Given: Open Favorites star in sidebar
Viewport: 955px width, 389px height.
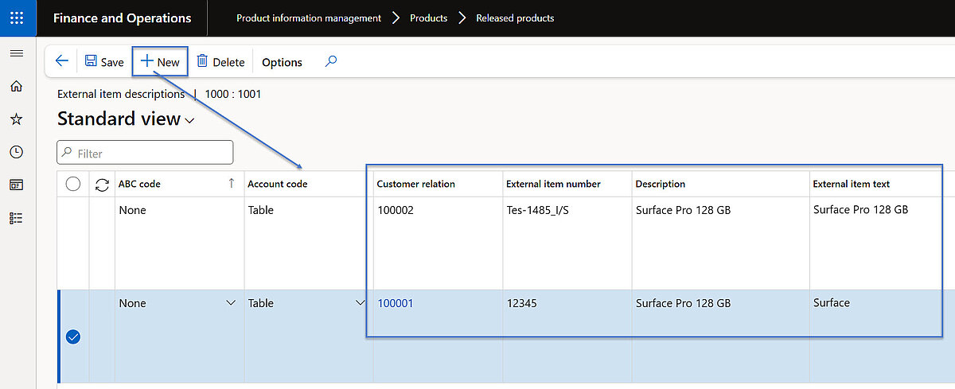Looking at the screenshot, I should (x=16, y=119).
